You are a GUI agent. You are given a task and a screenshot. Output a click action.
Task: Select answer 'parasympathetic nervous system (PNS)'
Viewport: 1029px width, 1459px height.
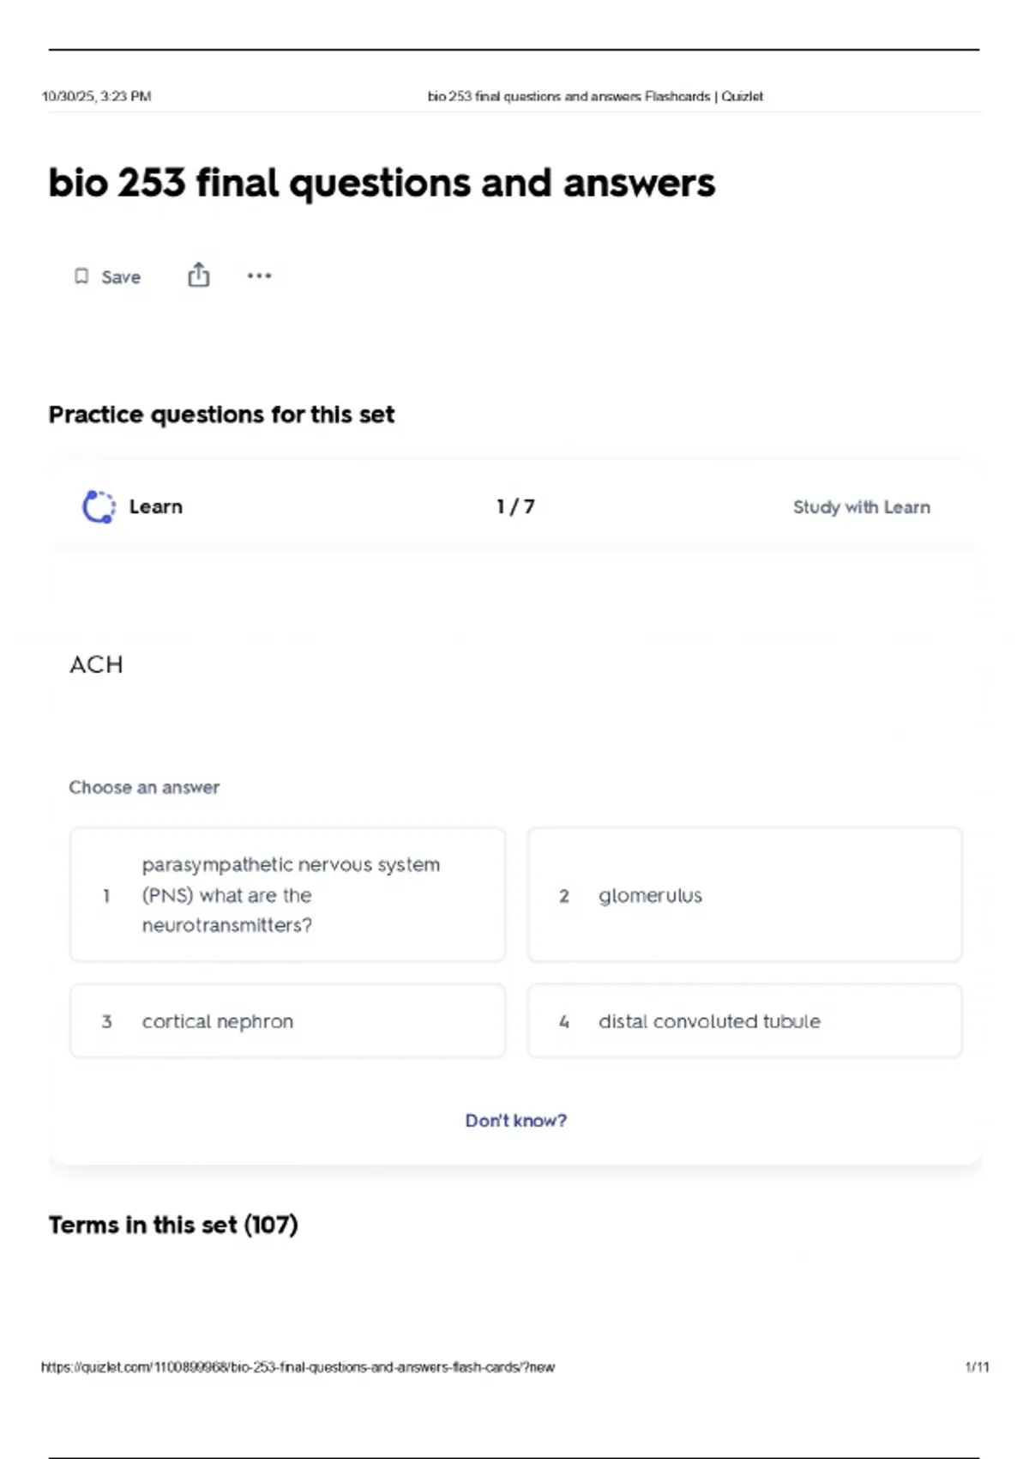[x=287, y=894]
